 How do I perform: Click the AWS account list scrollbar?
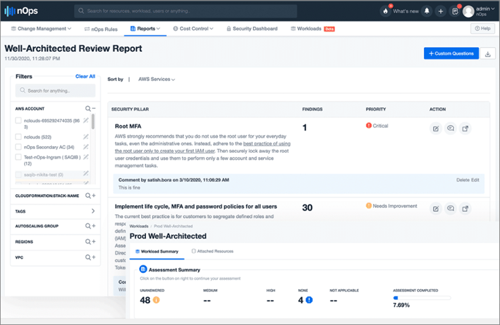coord(93,122)
